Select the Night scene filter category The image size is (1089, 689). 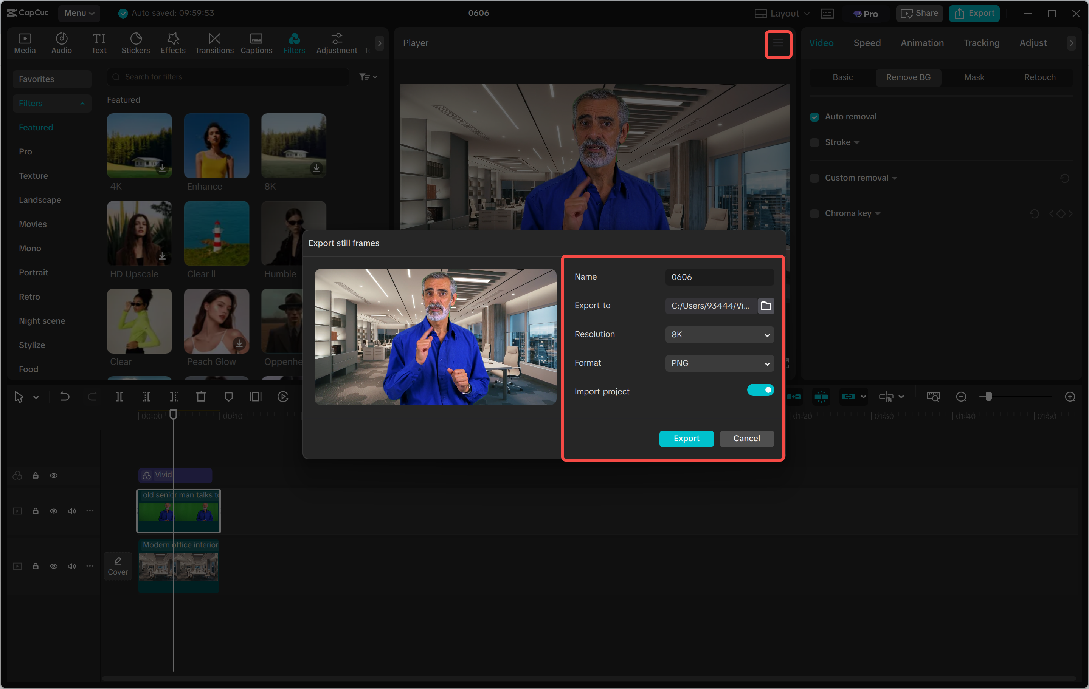(x=42, y=321)
